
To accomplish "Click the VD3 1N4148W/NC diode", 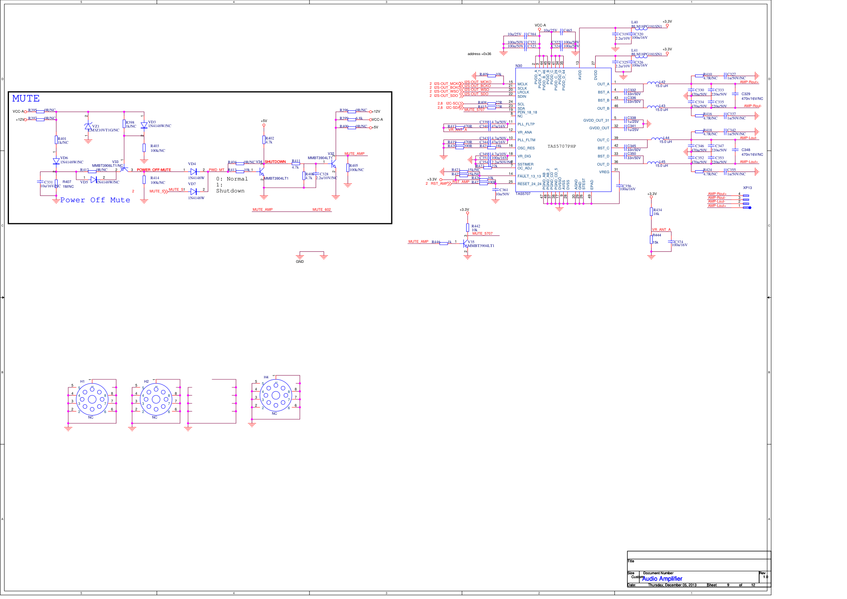I will (x=144, y=125).
